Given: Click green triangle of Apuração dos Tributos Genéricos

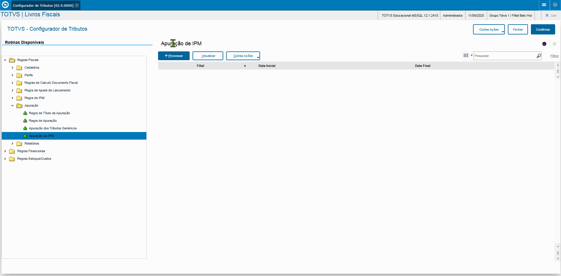Looking at the screenshot, I should tap(25, 128).
